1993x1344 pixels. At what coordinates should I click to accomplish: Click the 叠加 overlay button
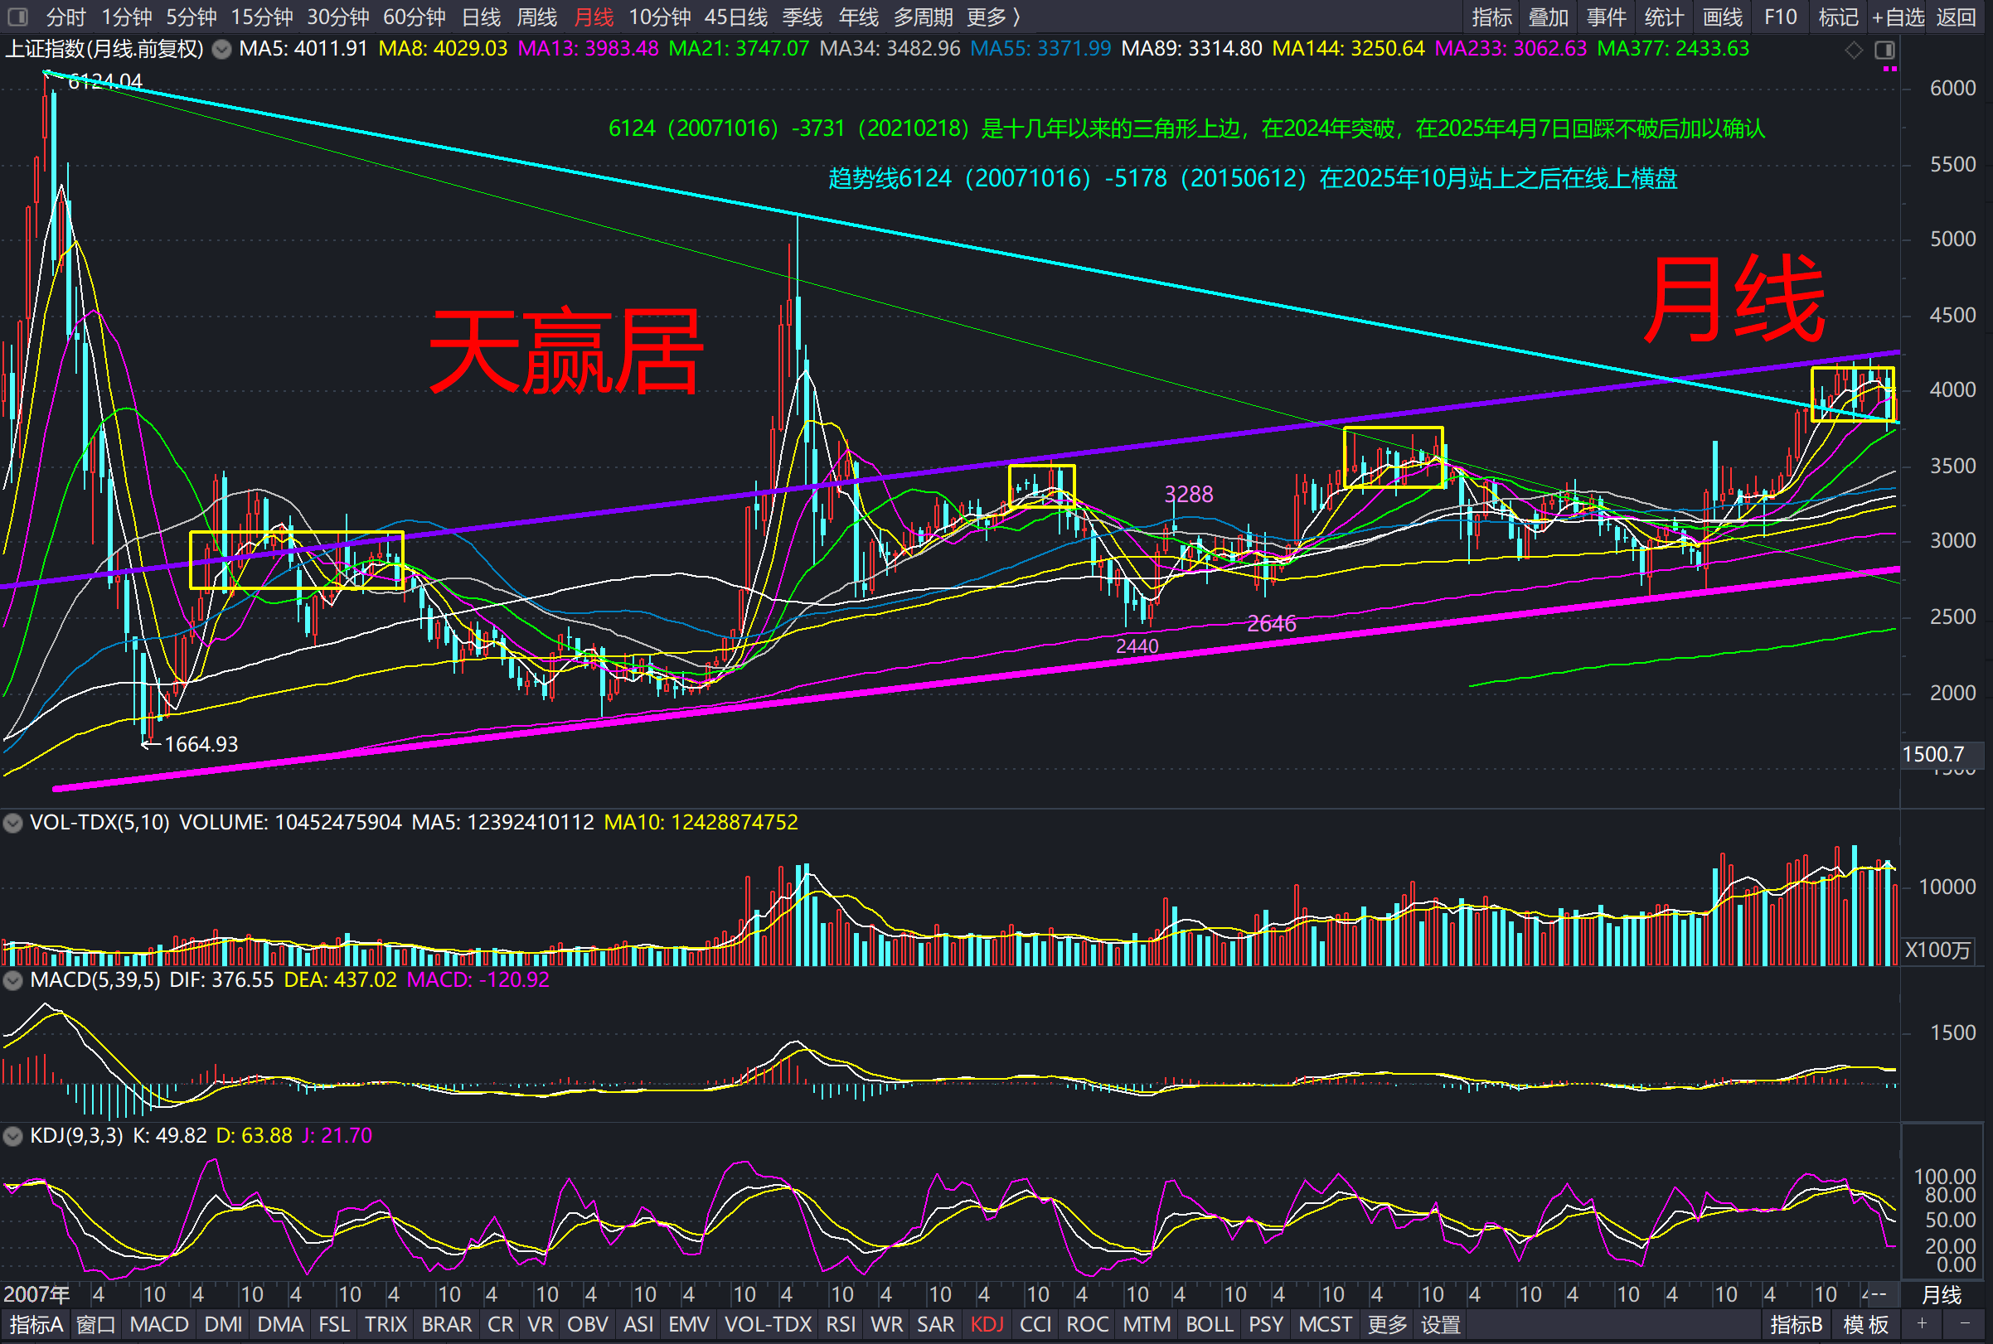click(x=1548, y=17)
